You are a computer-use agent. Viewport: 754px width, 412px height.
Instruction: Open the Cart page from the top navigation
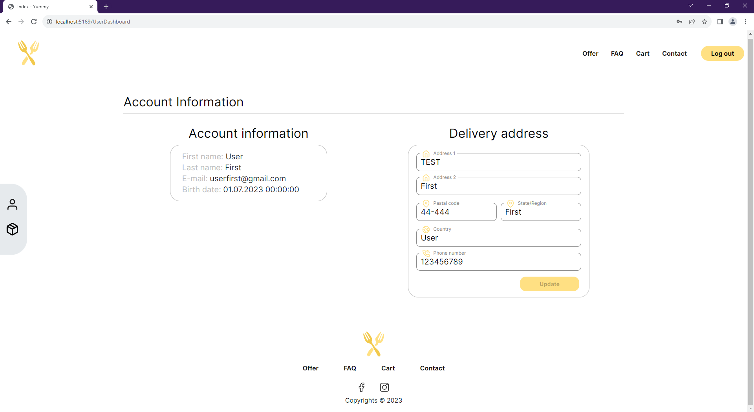click(x=642, y=53)
